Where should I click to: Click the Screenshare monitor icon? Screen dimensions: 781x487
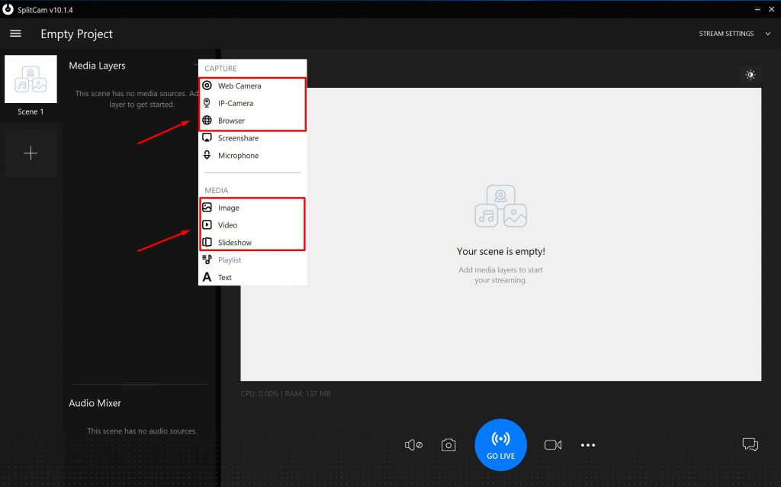(207, 138)
